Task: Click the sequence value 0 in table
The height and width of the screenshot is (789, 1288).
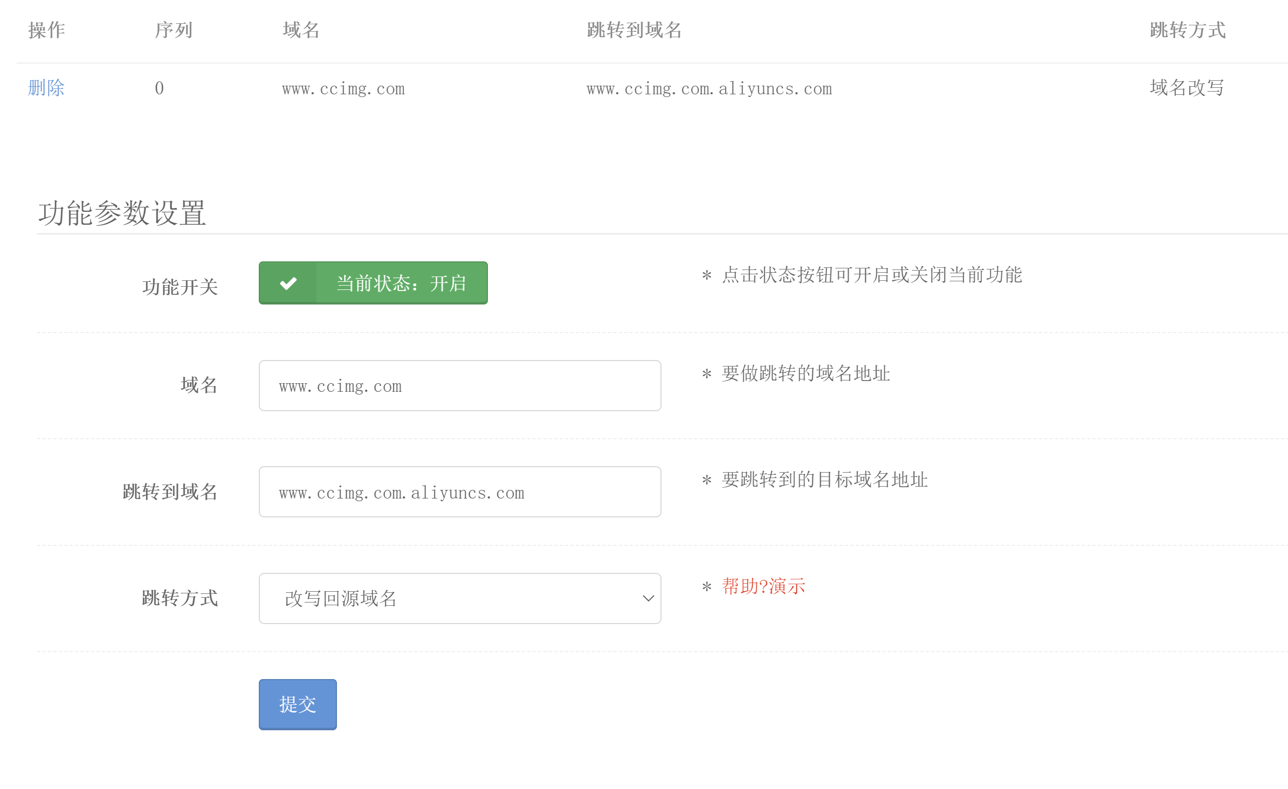Action: coord(160,88)
